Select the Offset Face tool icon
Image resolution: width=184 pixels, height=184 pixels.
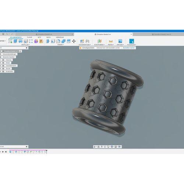tap(68, 41)
